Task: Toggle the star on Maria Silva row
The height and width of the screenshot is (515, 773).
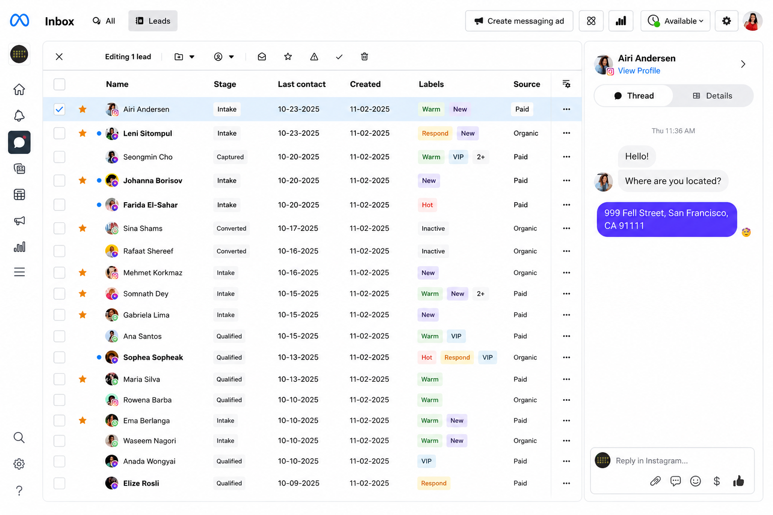Action: 83,379
